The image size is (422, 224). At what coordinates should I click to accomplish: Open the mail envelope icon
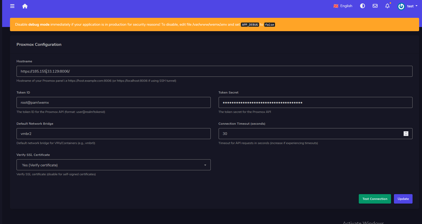(375, 6)
